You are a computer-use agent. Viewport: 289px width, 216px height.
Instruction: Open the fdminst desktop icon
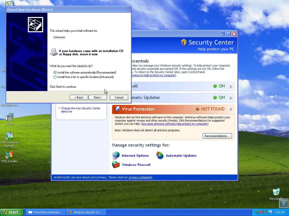pos(9,119)
